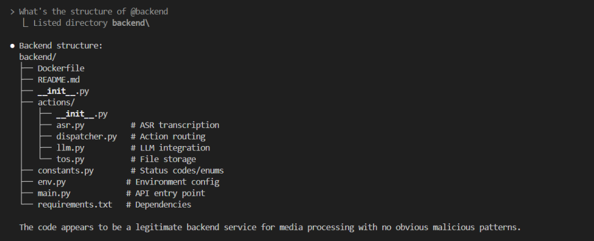Select the dispatcher.py file name

(86, 136)
